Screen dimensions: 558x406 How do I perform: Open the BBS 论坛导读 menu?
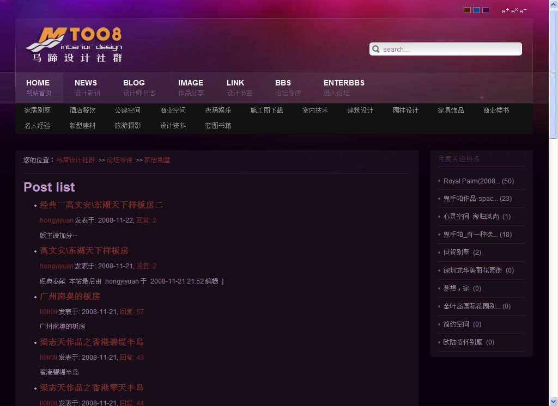click(x=288, y=88)
